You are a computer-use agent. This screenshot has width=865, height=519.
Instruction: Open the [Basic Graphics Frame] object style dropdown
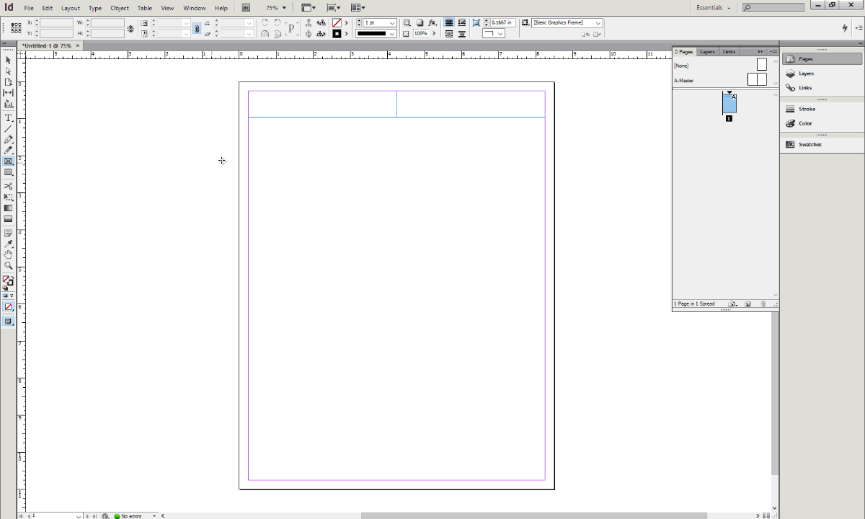coord(598,22)
